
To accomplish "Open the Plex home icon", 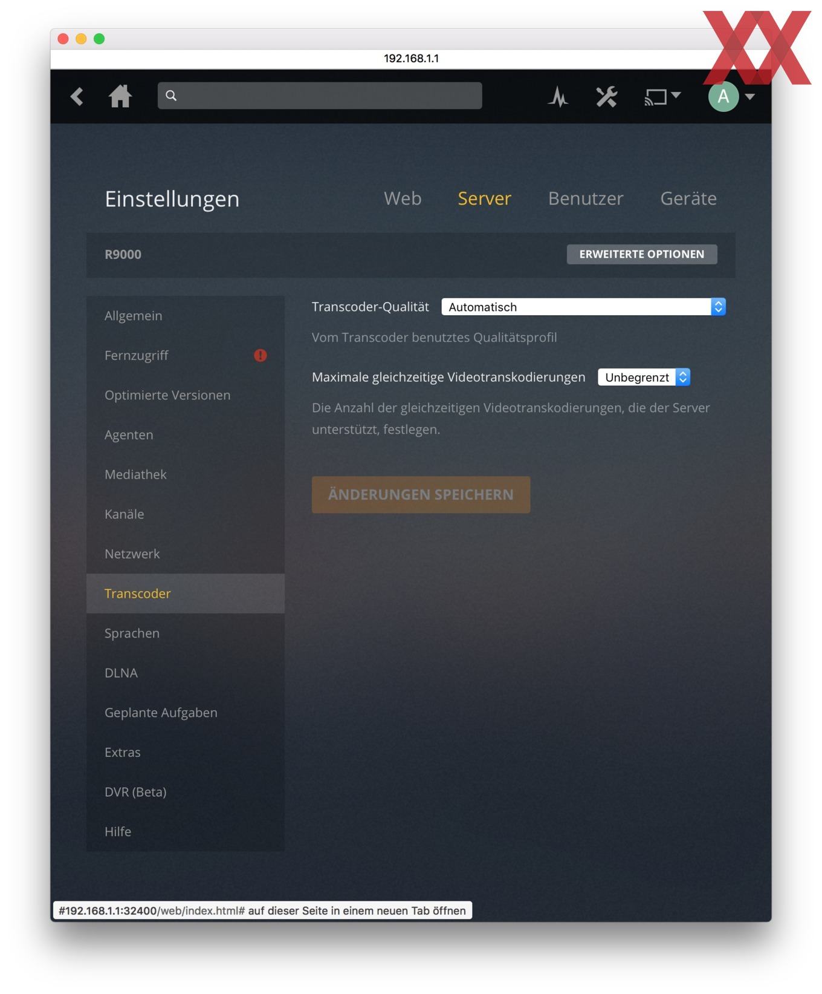I will tap(120, 96).
